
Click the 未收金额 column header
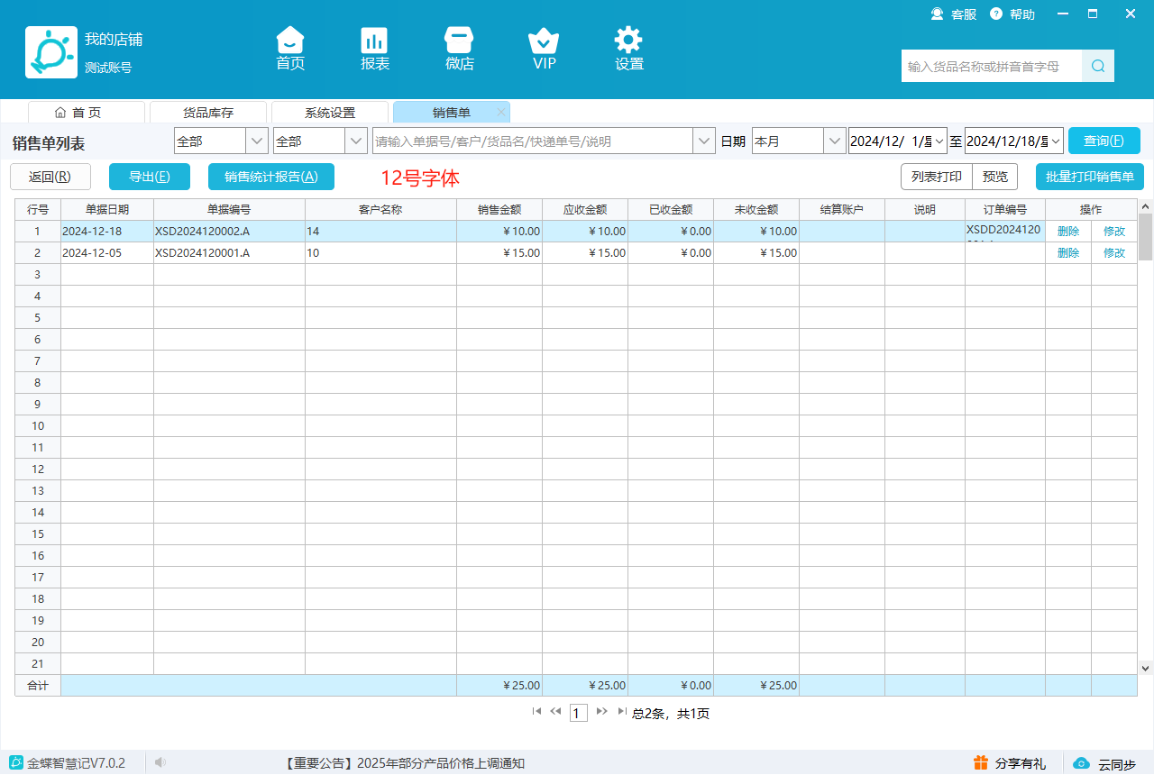pos(756,209)
